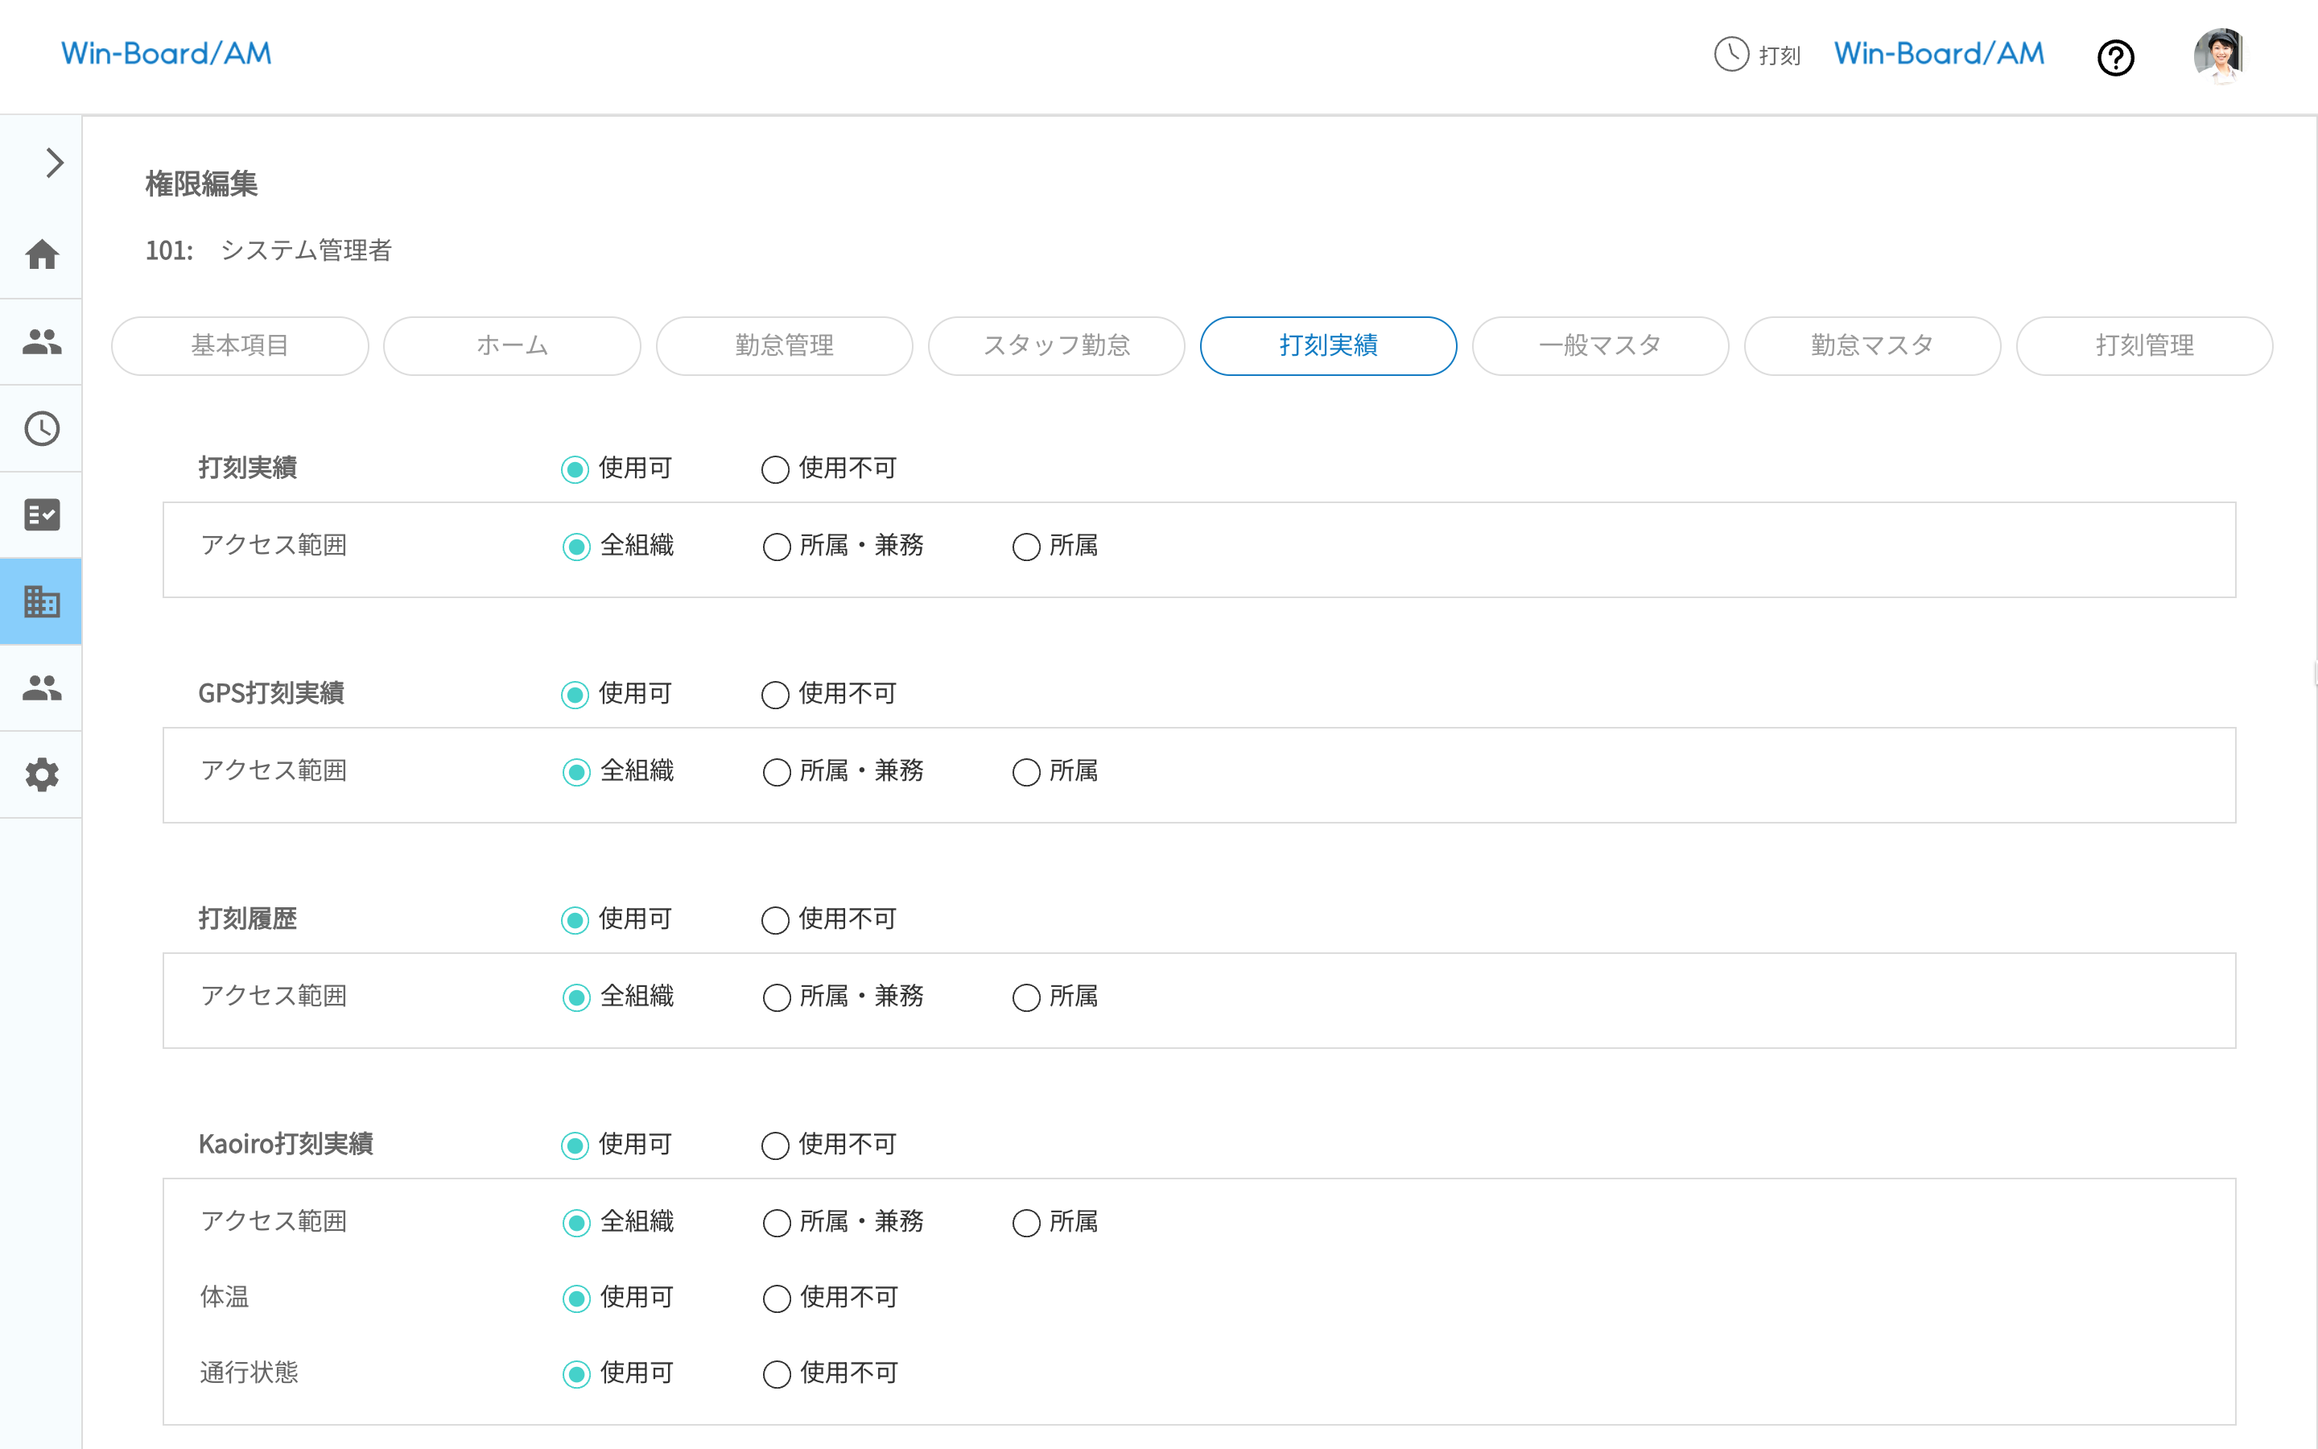
Task: Click the help question mark icon
Action: click(2115, 57)
